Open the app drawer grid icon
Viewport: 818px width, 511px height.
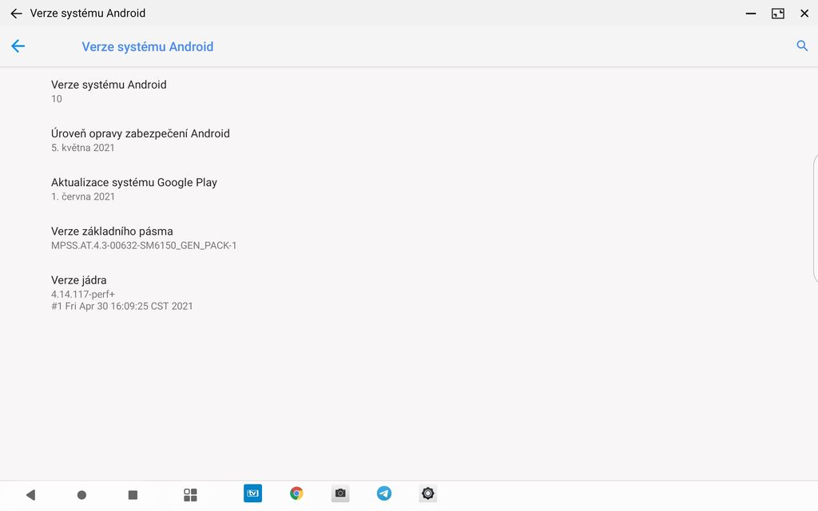click(190, 493)
